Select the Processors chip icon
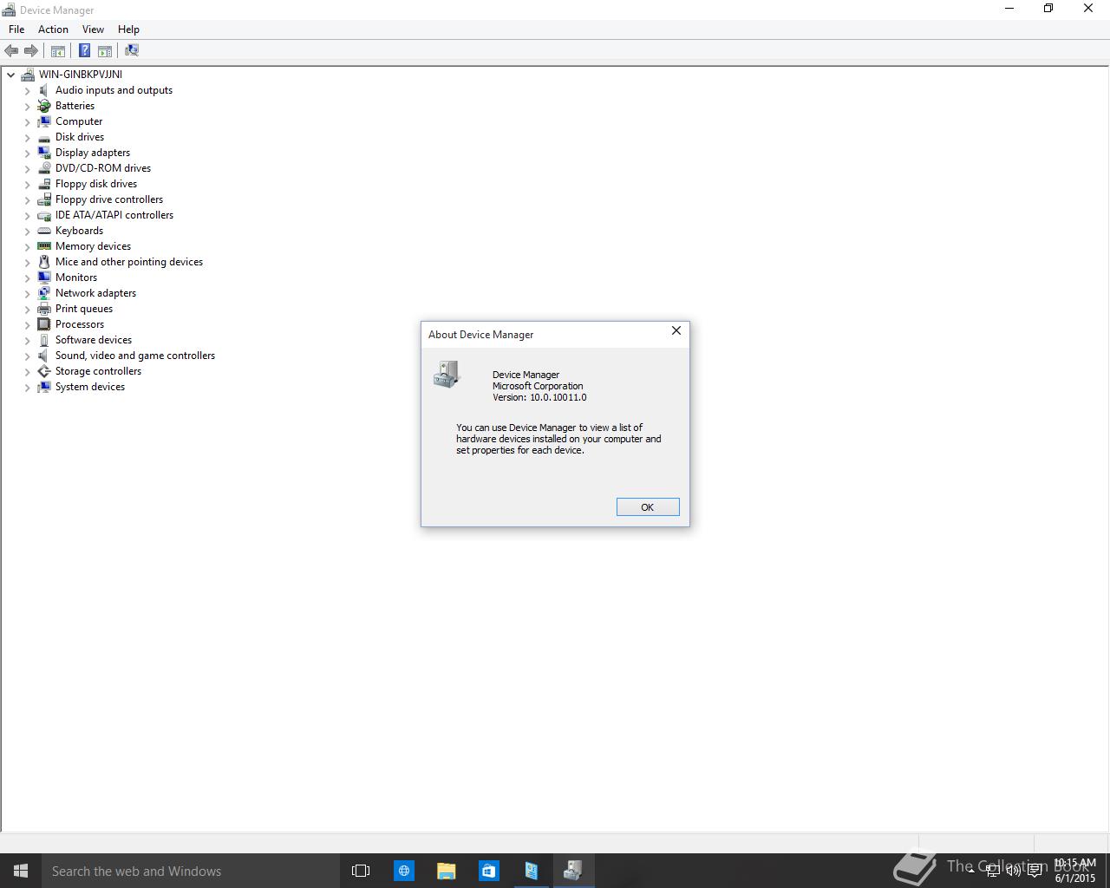Viewport: 1110px width, 888px height. pyautogui.click(x=44, y=324)
